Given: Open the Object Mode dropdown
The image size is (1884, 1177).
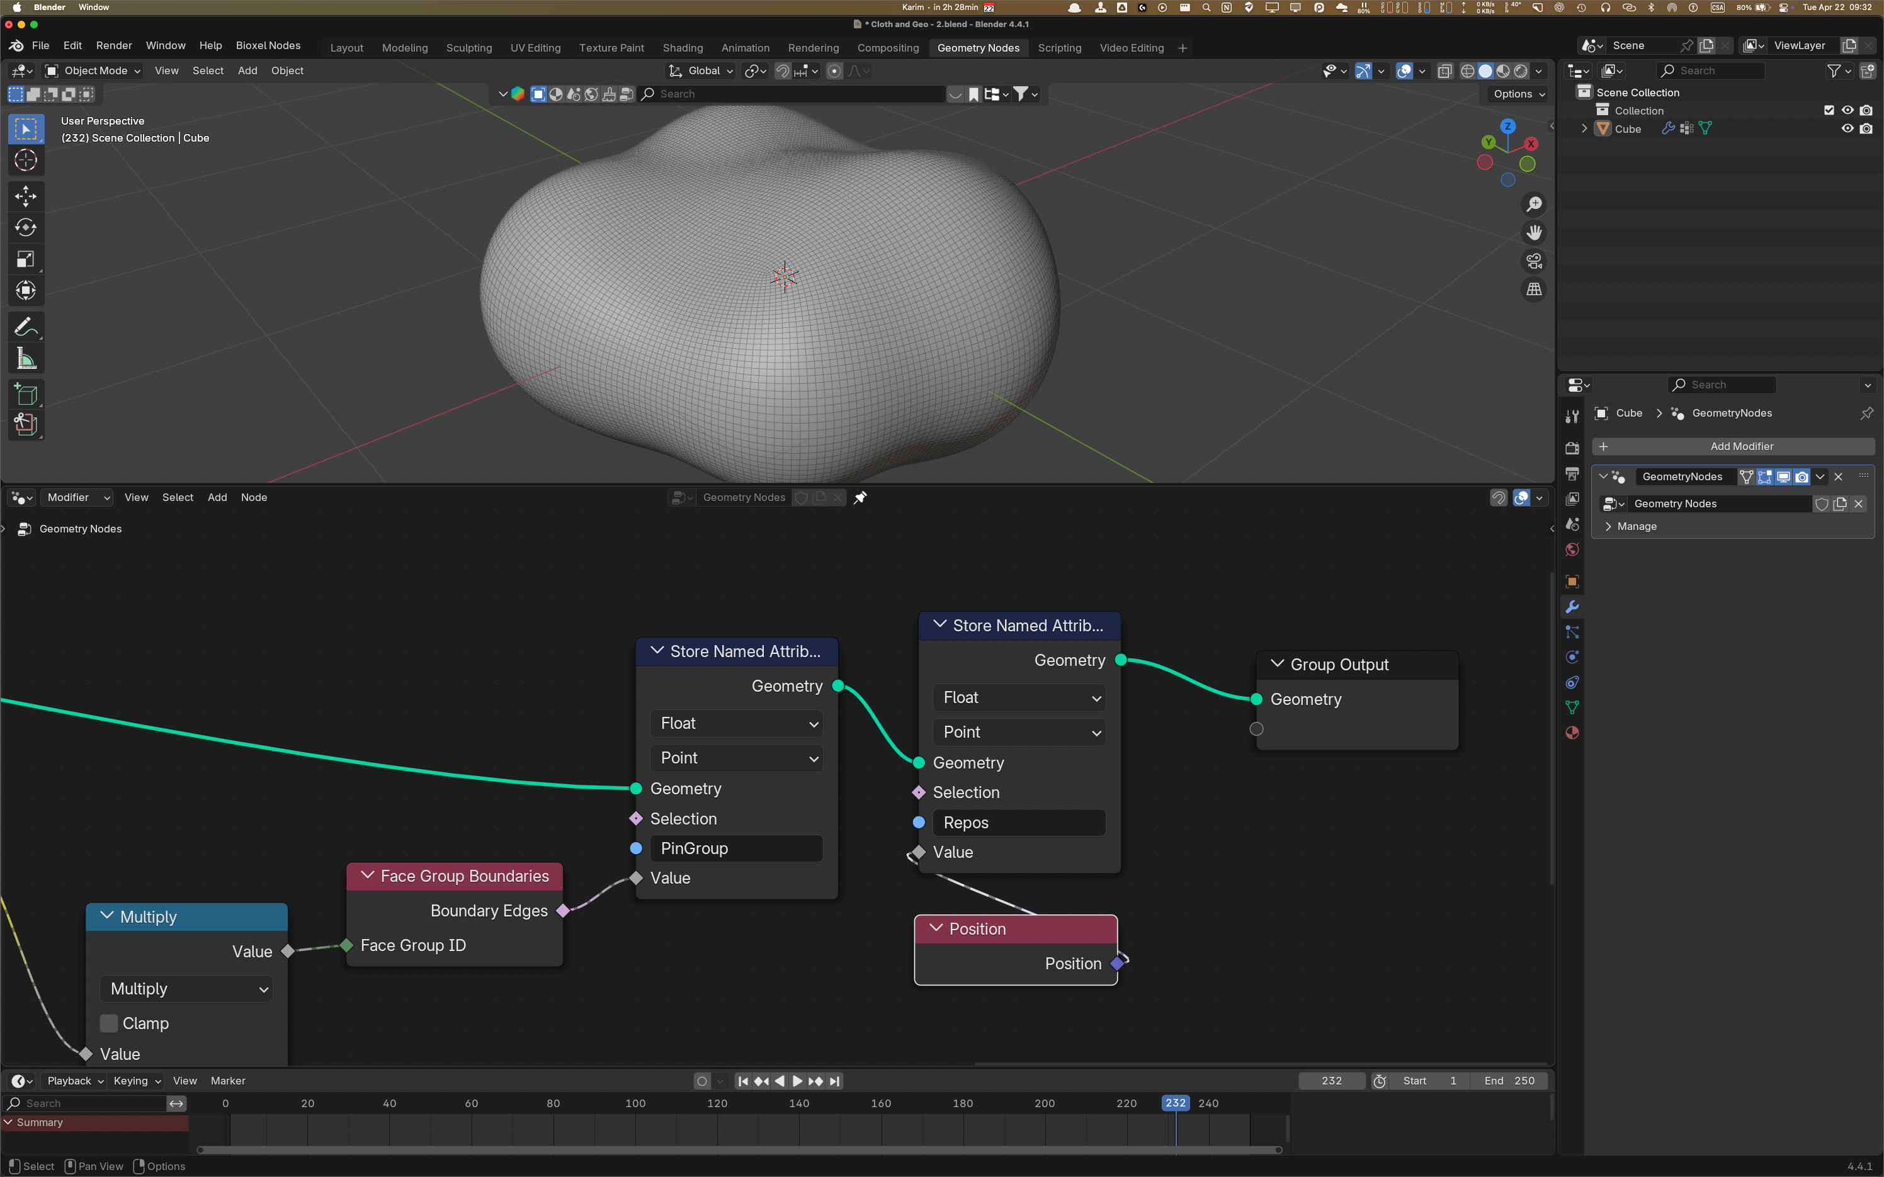Looking at the screenshot, I should (93, 71).
